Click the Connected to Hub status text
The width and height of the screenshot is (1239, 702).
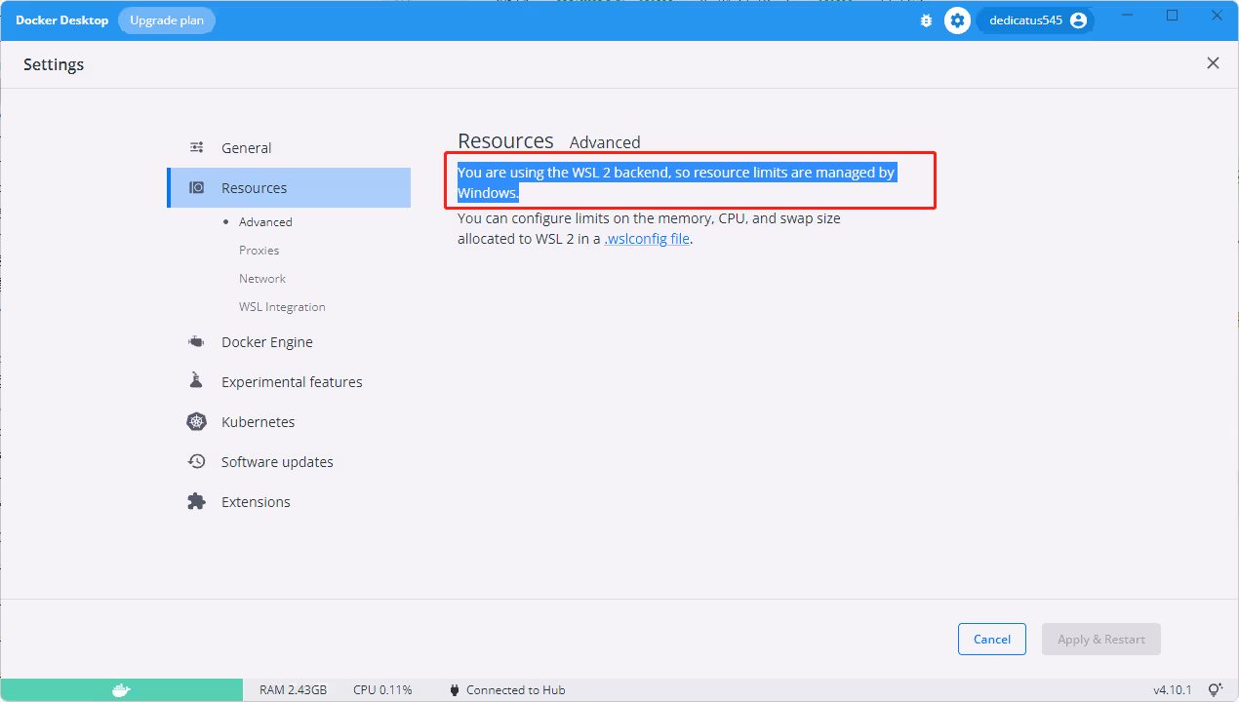(516, 690)
